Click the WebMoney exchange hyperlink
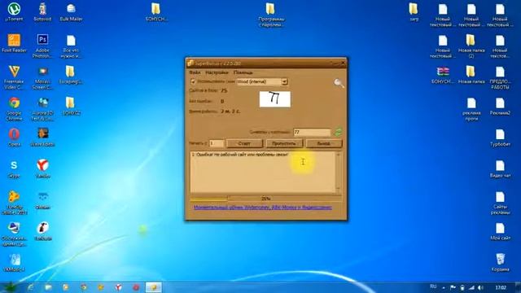The height and width of the screenshot is (293, 521). click(262, 208)
